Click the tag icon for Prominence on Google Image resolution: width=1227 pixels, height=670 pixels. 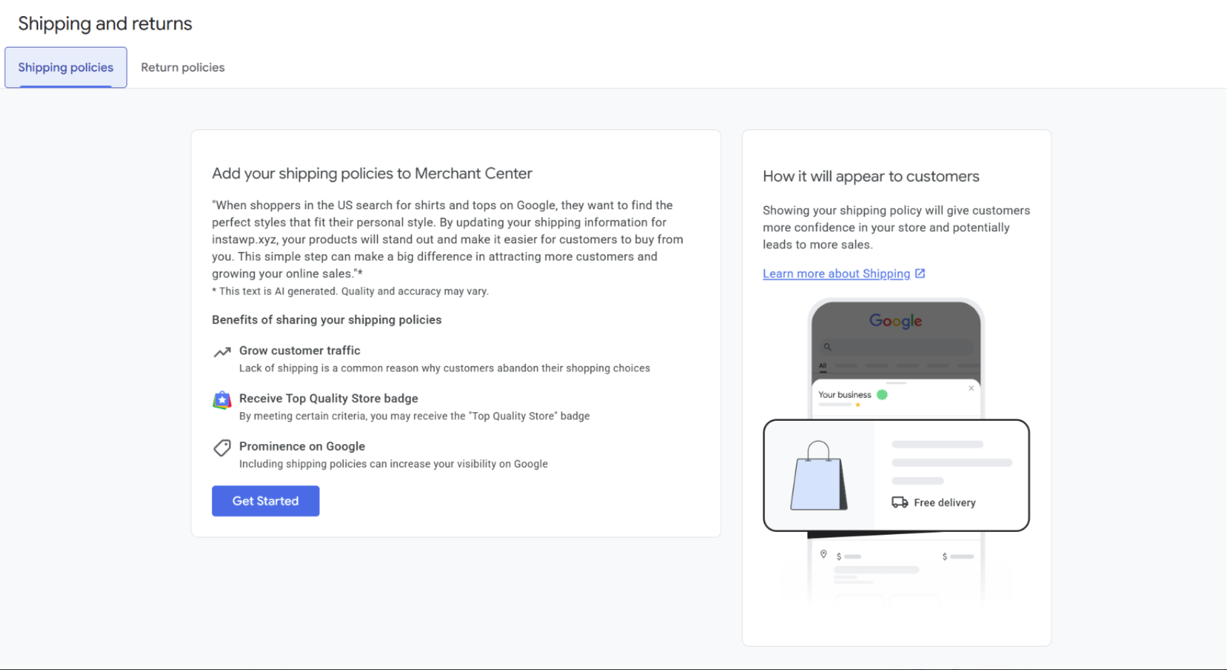222,448
